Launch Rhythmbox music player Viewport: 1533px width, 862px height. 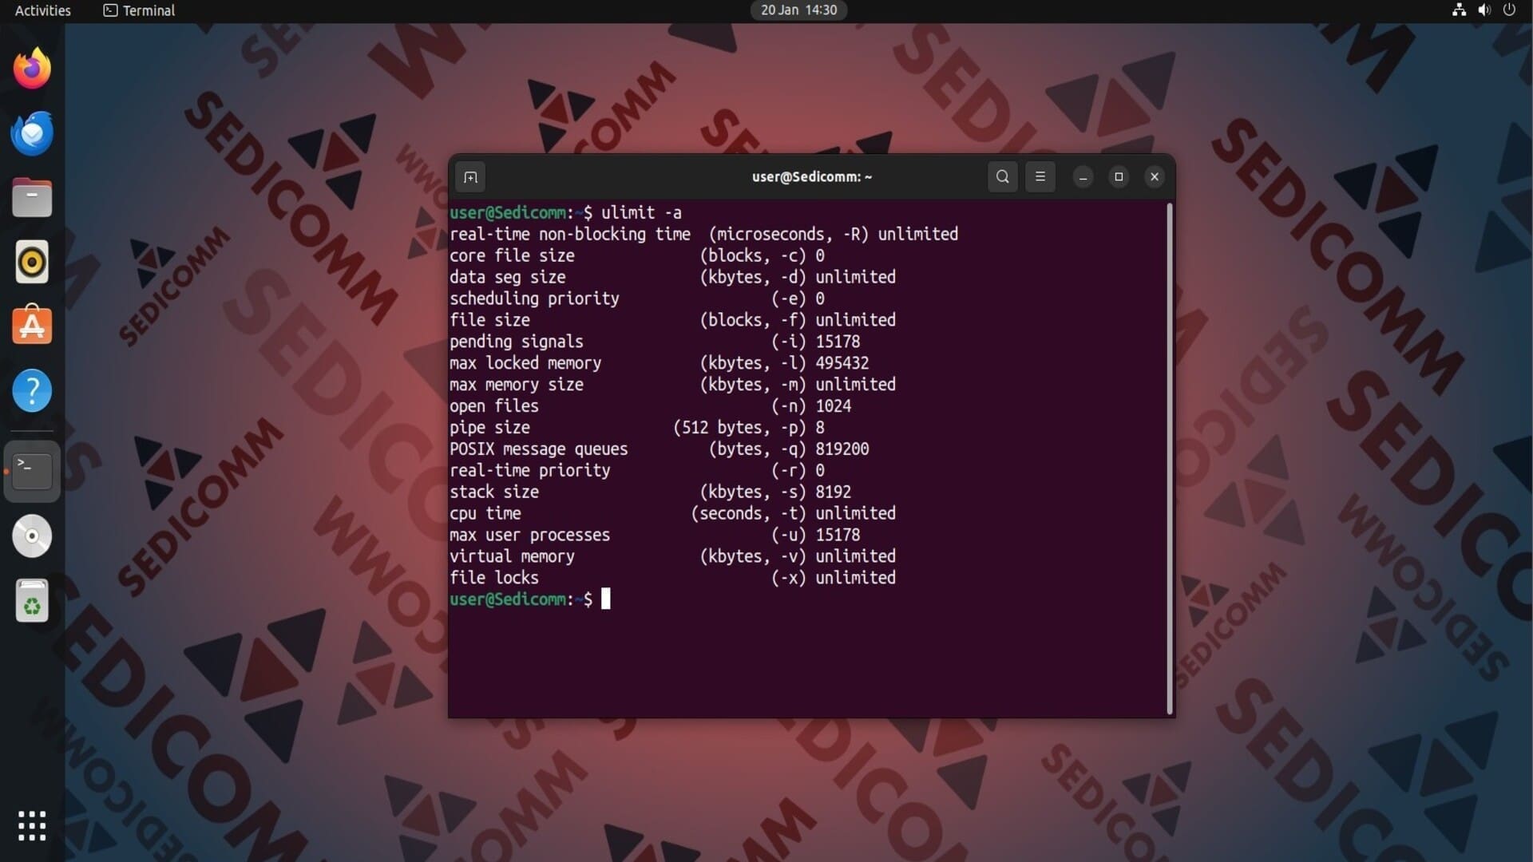click(x=32, y=262)
